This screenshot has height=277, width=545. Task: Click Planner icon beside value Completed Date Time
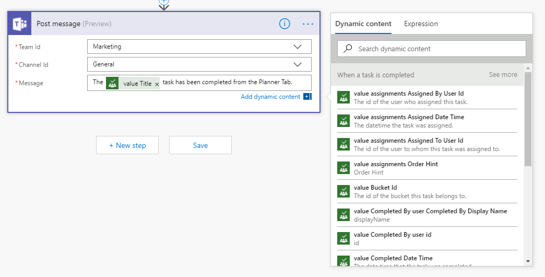(343, 261)
